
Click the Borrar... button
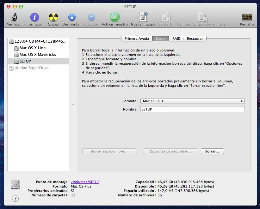(x=212, y=151)
